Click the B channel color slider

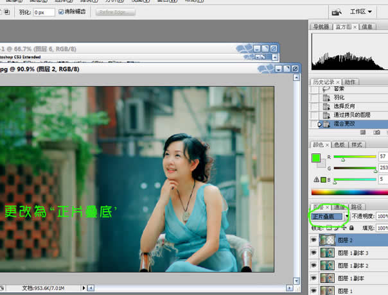(x=355, y=180)
